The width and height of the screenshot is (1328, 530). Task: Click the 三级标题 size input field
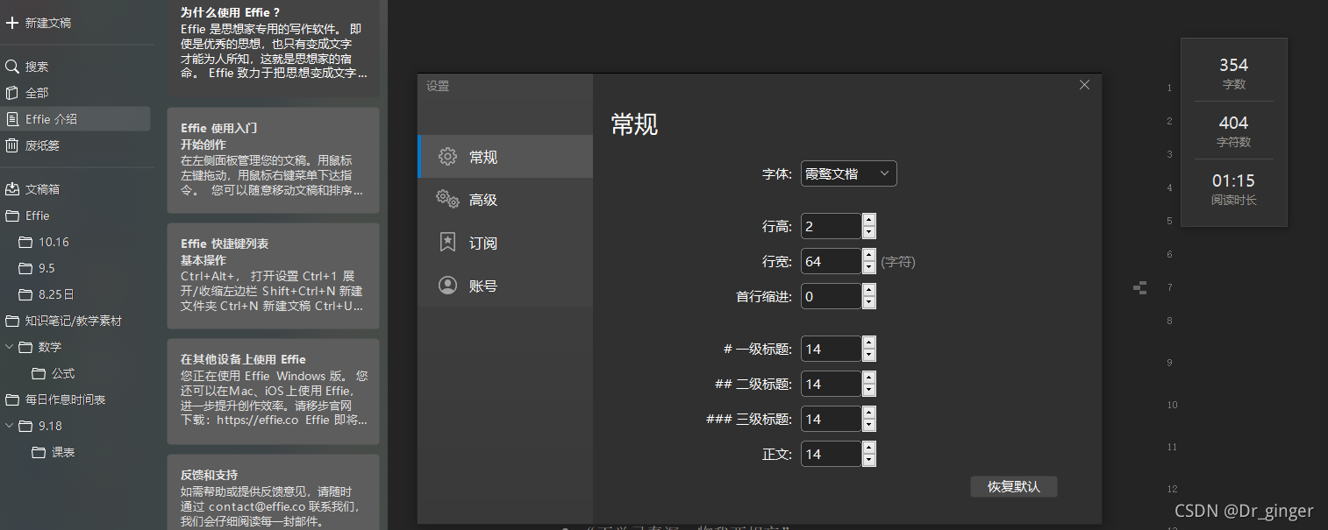click(x=831, y=419)
